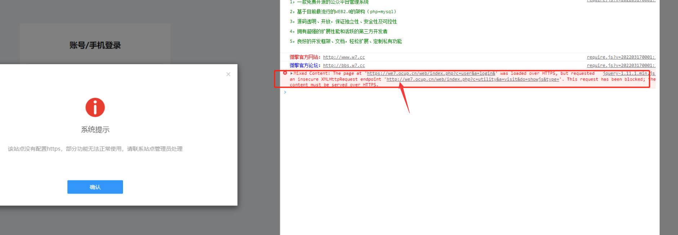Open the http://bbs.w7.cc forum link
Screen dimensions: 678x235
[x=344, y=65]
